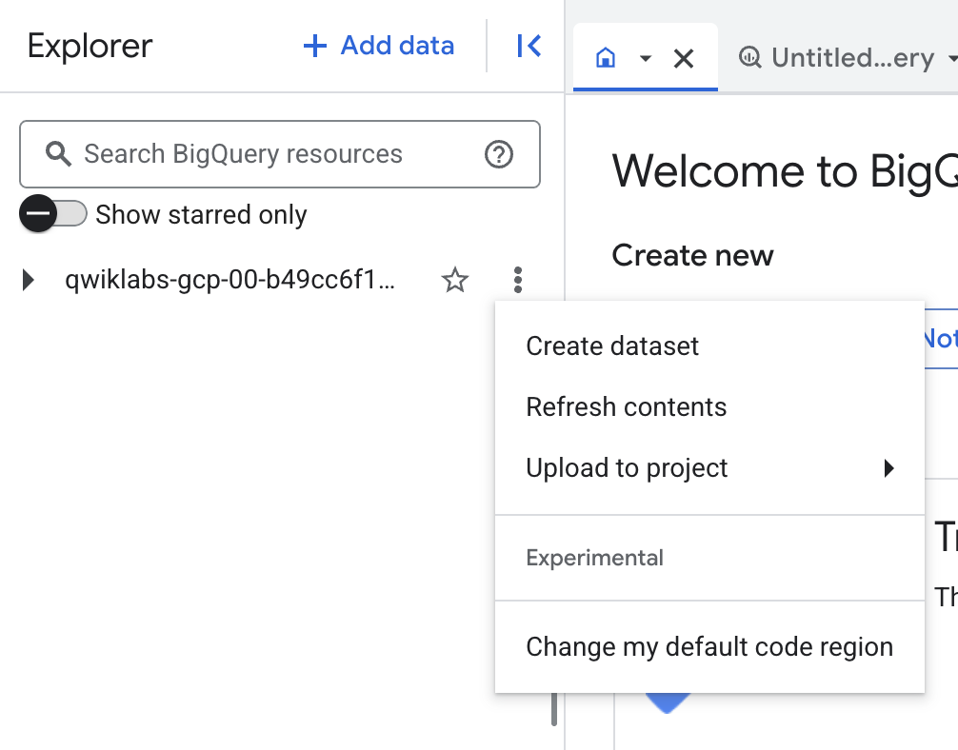Click the Create new heading
The height and width of the screenshot is (750, 958).
coord(693,255)
